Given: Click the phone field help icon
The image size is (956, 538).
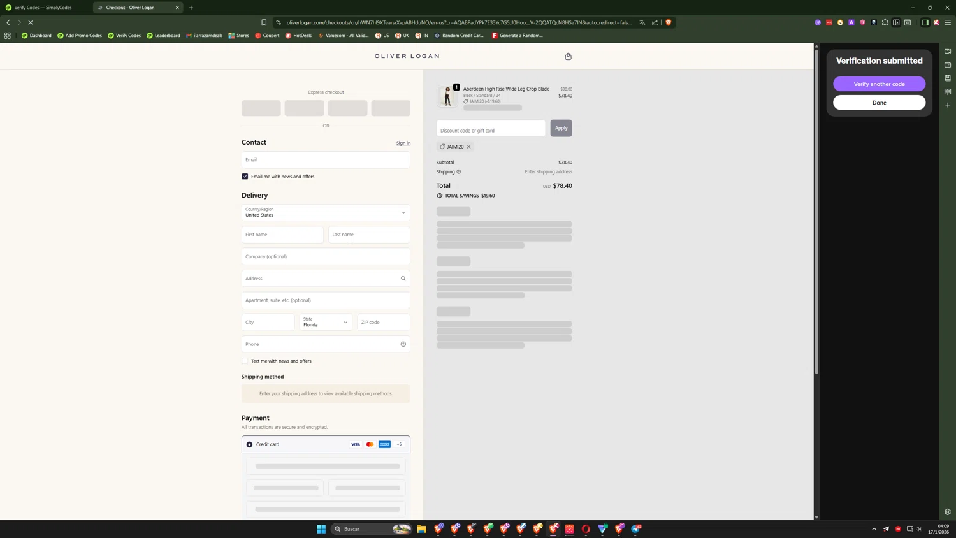Looking at the screenshot, I should point(403,344).
